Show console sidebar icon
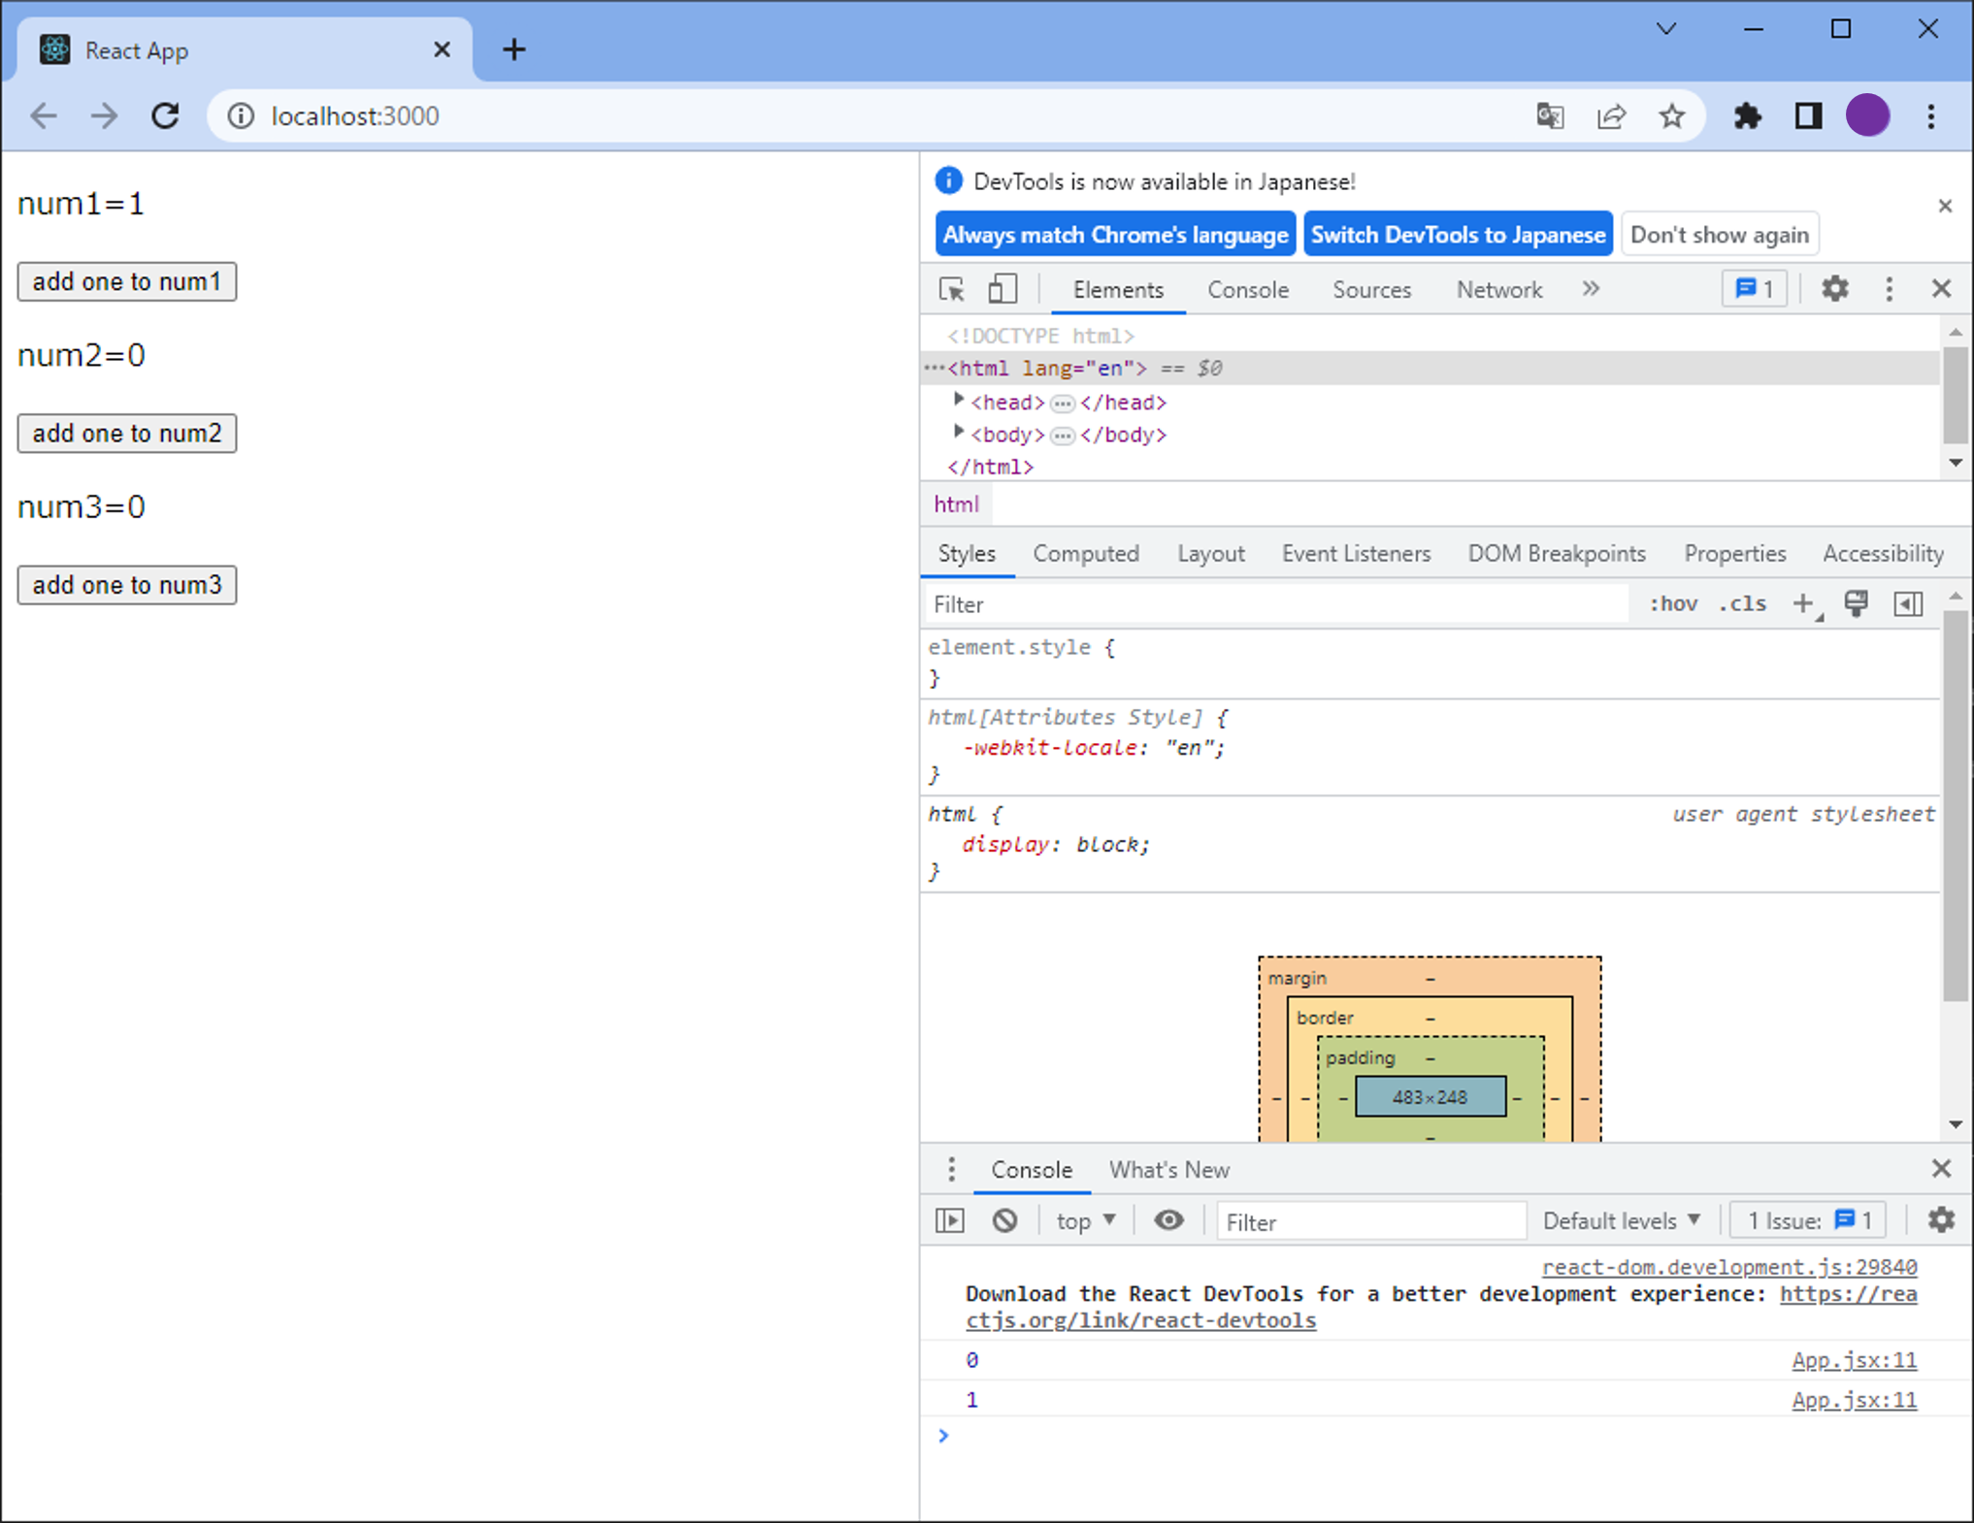 [x=950, y=1220]
